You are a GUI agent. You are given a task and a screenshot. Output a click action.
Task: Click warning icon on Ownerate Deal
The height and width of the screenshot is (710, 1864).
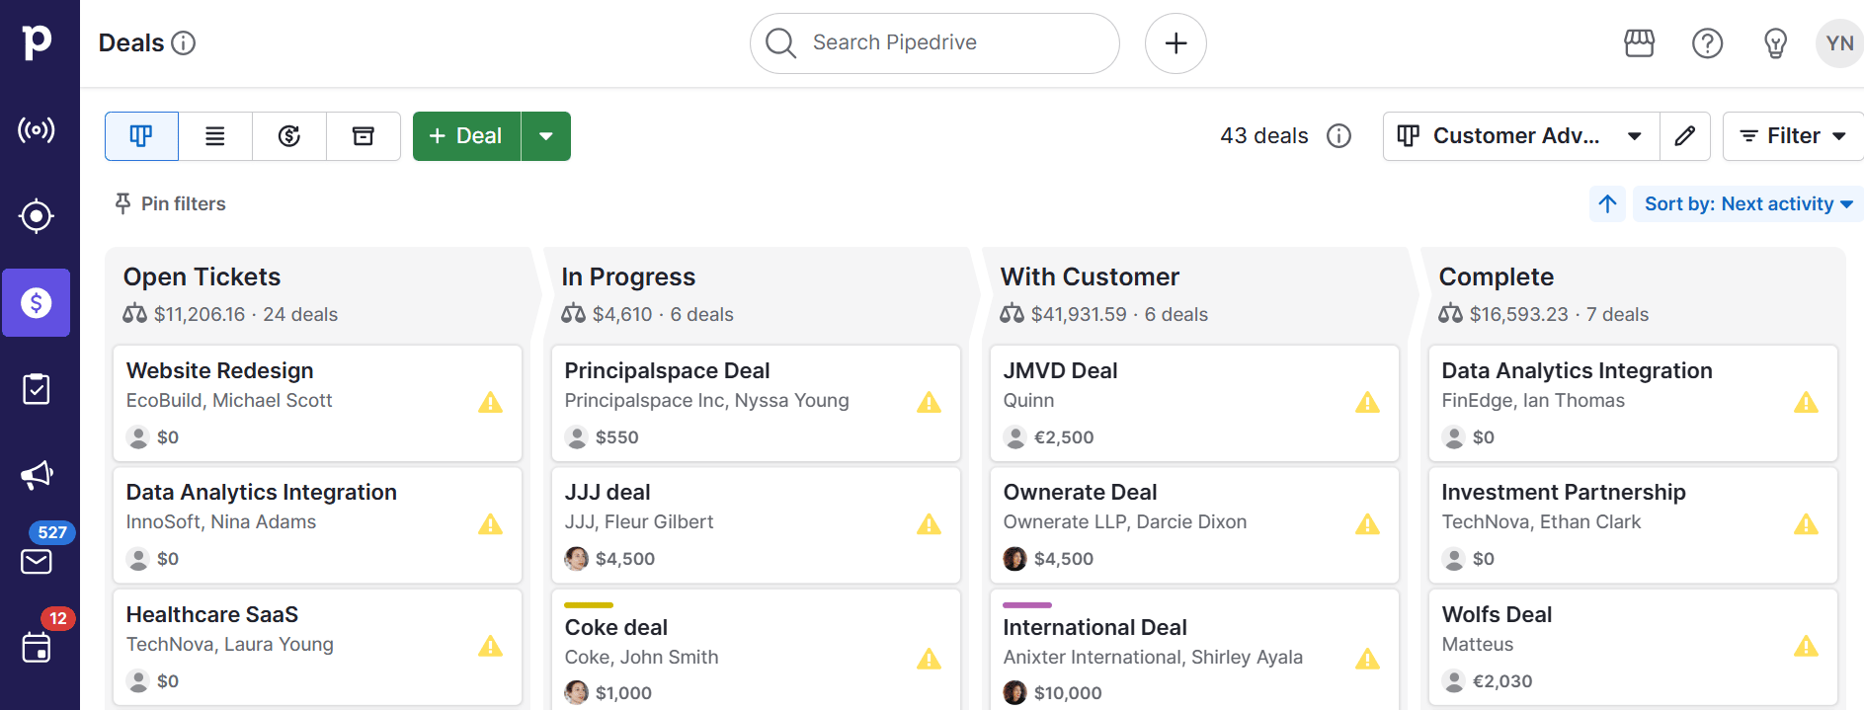tap(1368, 524)
